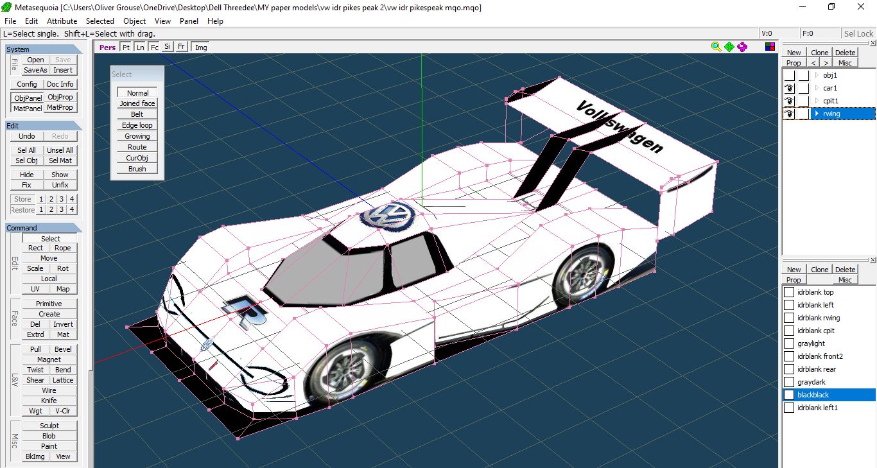Screen dimensions: 877x468
Task: Click the Edge loop select mode button
Action: pyautogui.click(x=137, y=125)
